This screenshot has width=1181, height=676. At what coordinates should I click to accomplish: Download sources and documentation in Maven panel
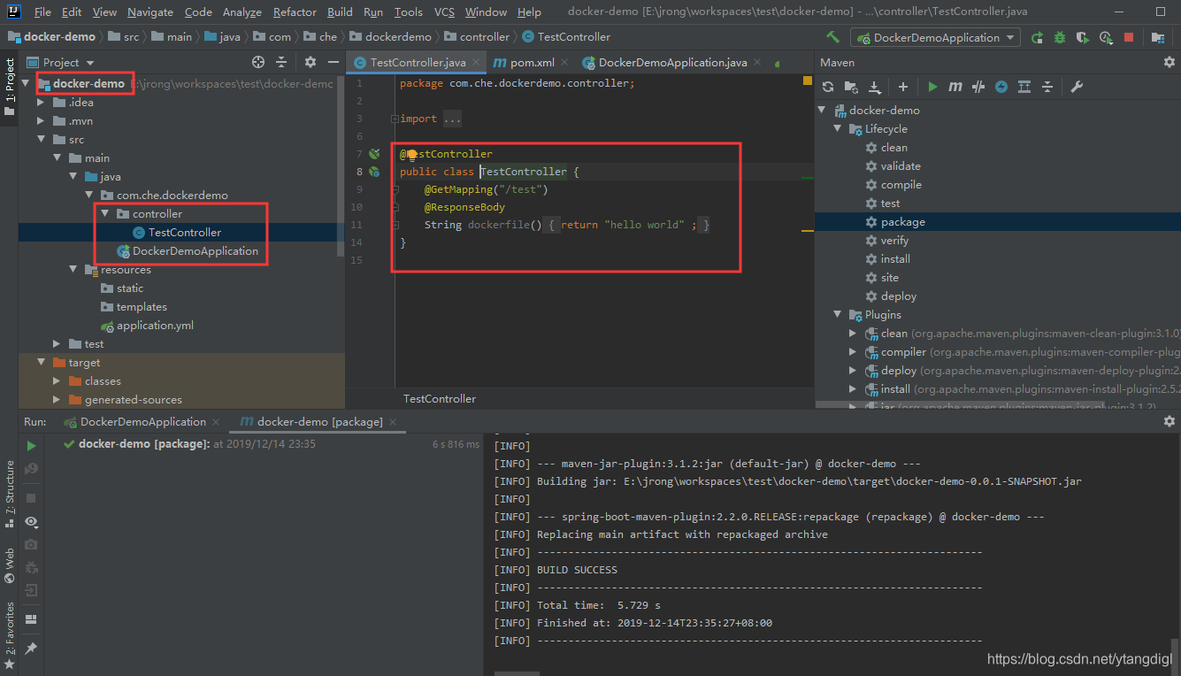[874, 87]
